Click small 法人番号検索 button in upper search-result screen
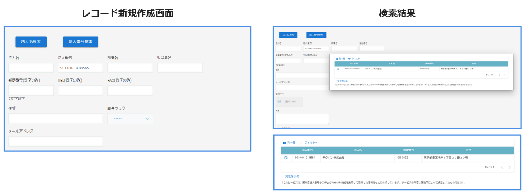 316,34
